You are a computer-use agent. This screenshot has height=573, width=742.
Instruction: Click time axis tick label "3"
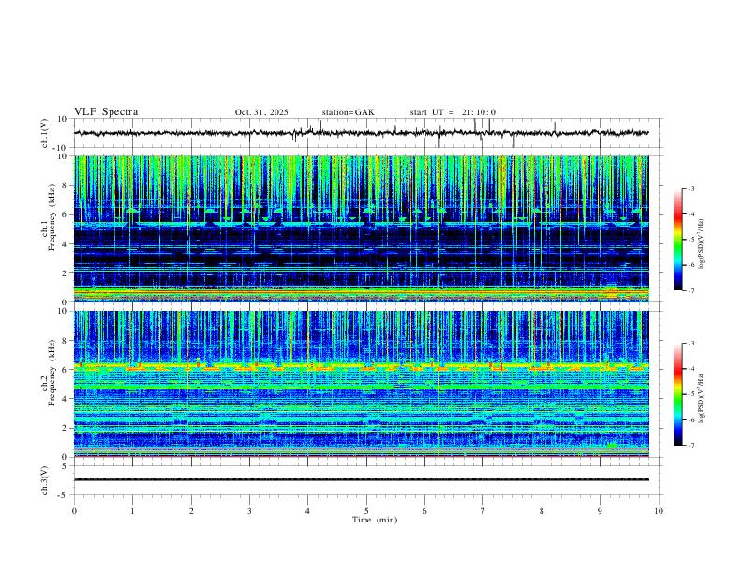click(x=249, y=511)
